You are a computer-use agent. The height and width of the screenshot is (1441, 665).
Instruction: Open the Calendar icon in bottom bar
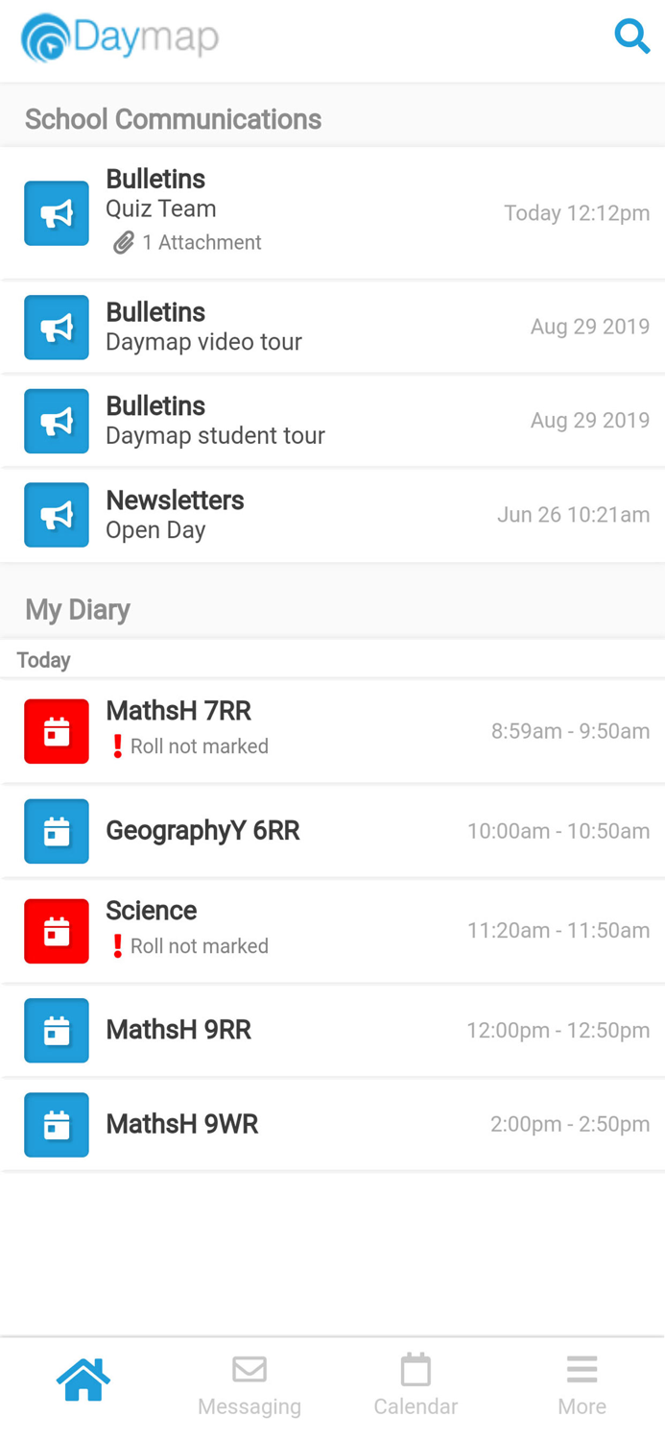tap(416, 1369)
